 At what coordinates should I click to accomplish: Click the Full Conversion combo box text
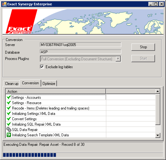tap(77, 59)
